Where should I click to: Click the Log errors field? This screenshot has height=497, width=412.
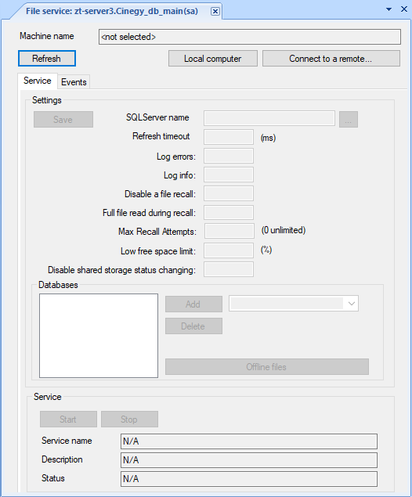pos(229,156)
